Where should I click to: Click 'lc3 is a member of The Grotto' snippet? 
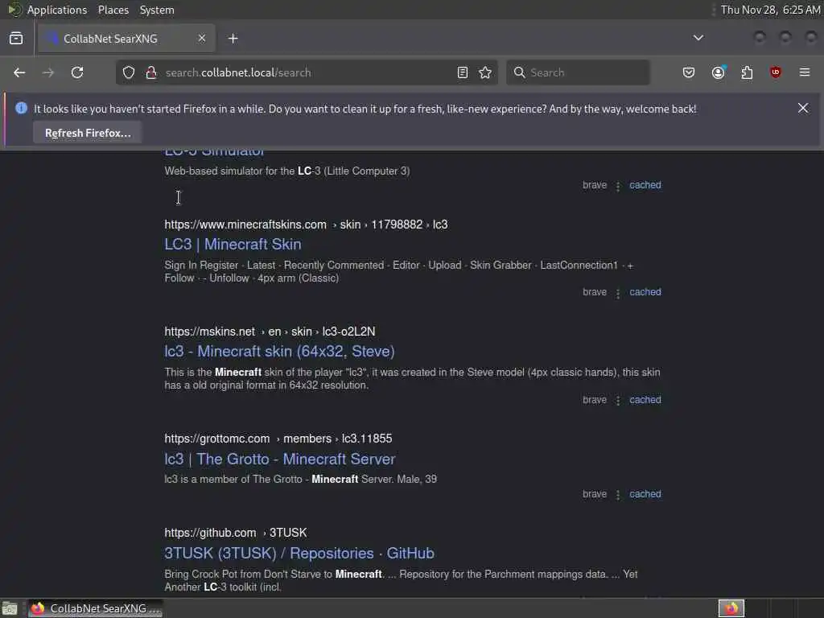(x=301, y=480)
